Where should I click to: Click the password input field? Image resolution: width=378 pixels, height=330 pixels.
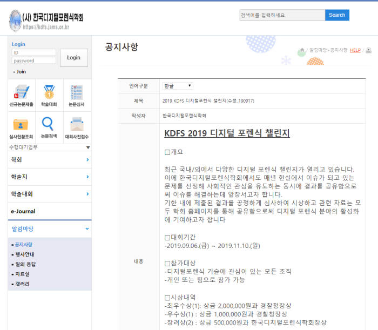pyautogui.click(x=33, y=60)
